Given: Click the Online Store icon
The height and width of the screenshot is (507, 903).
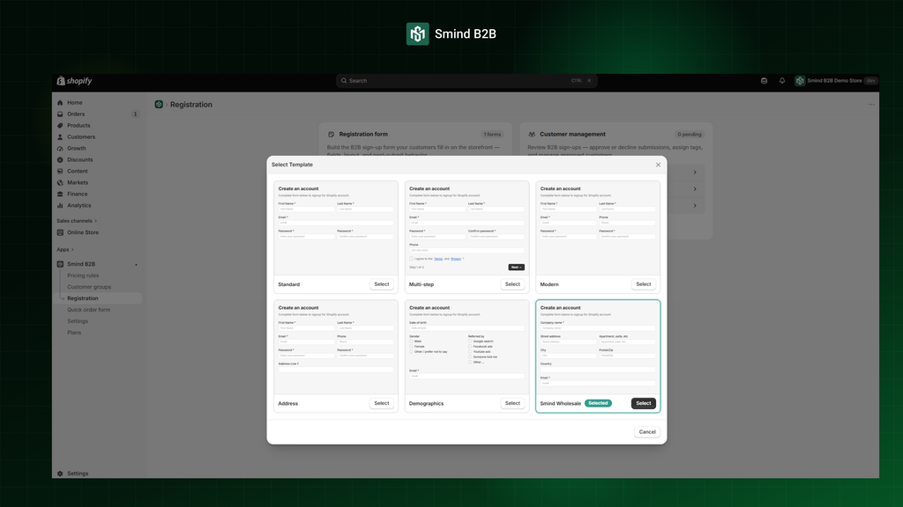Looking at the screenshot, I should pos(60,232).
